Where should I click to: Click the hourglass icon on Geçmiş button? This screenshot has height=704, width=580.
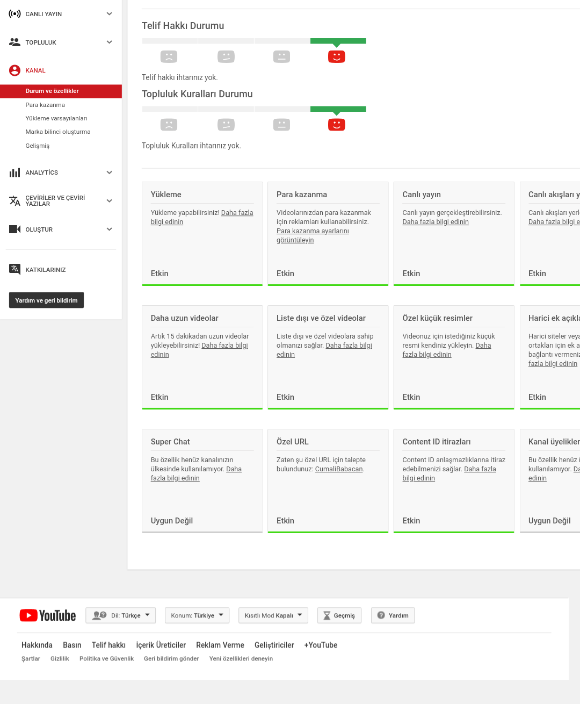[x=327, y=616]
